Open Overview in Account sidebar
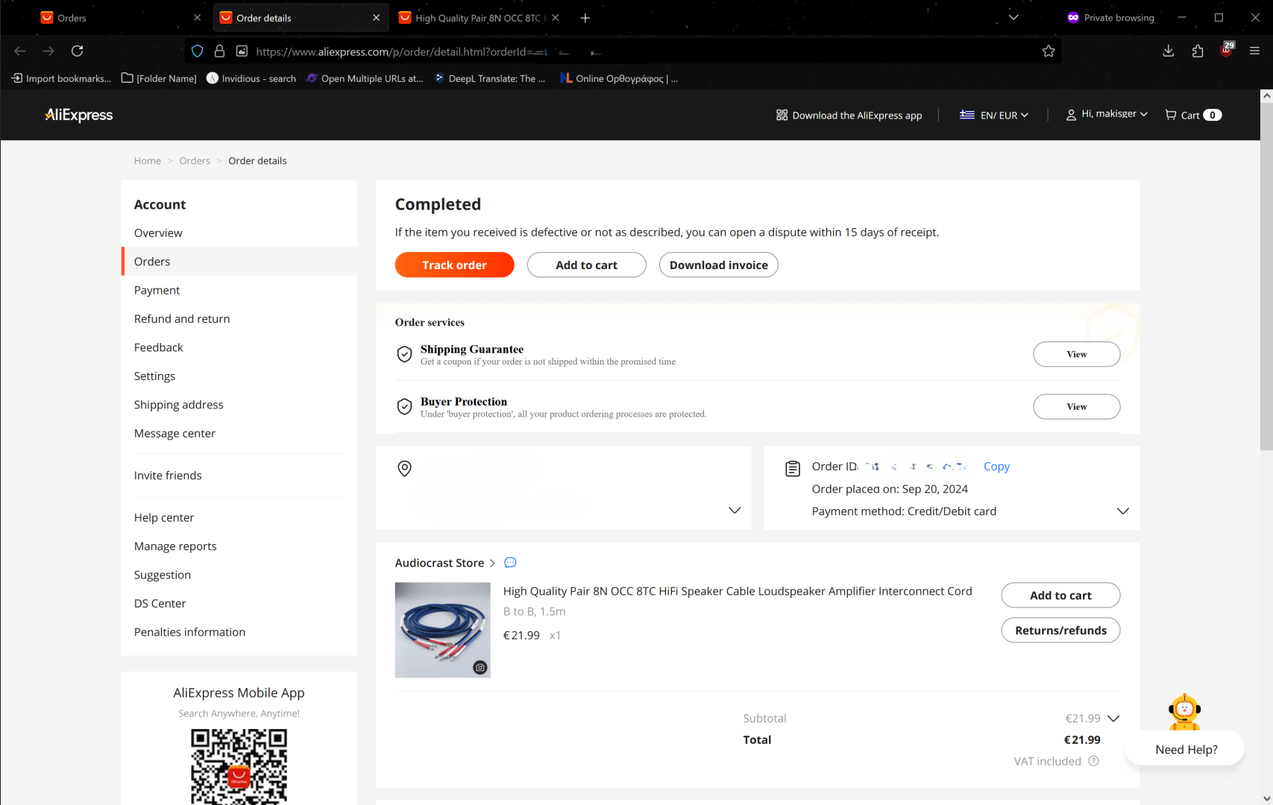 pos(158,233)
